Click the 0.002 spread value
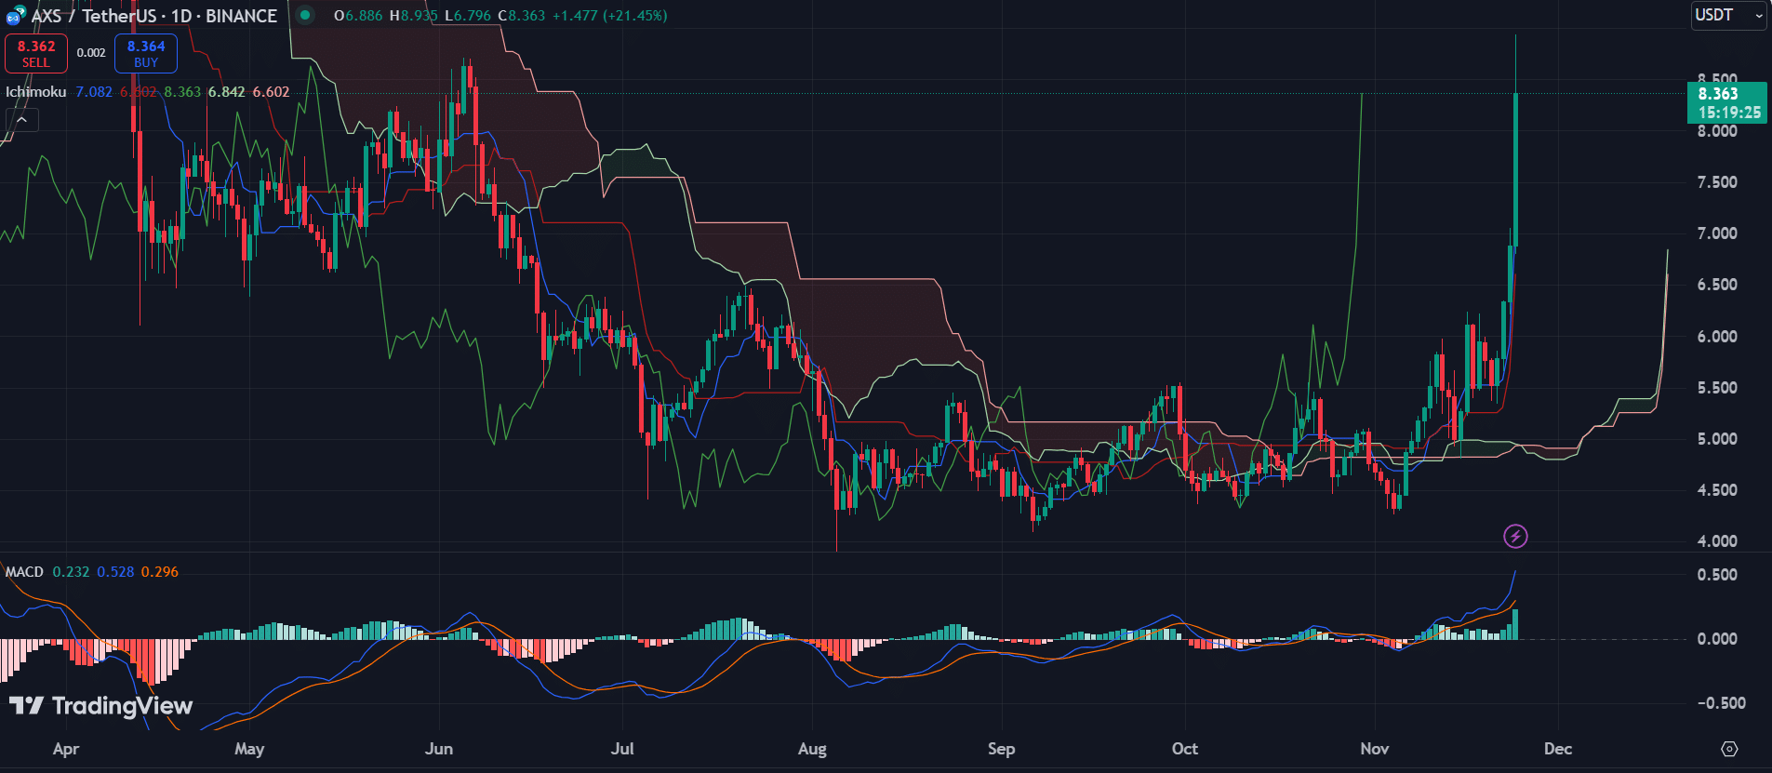 point(91,53)
